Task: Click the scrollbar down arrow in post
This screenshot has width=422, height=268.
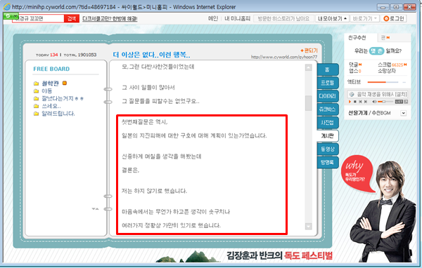Action: click(x=309, y=227)
